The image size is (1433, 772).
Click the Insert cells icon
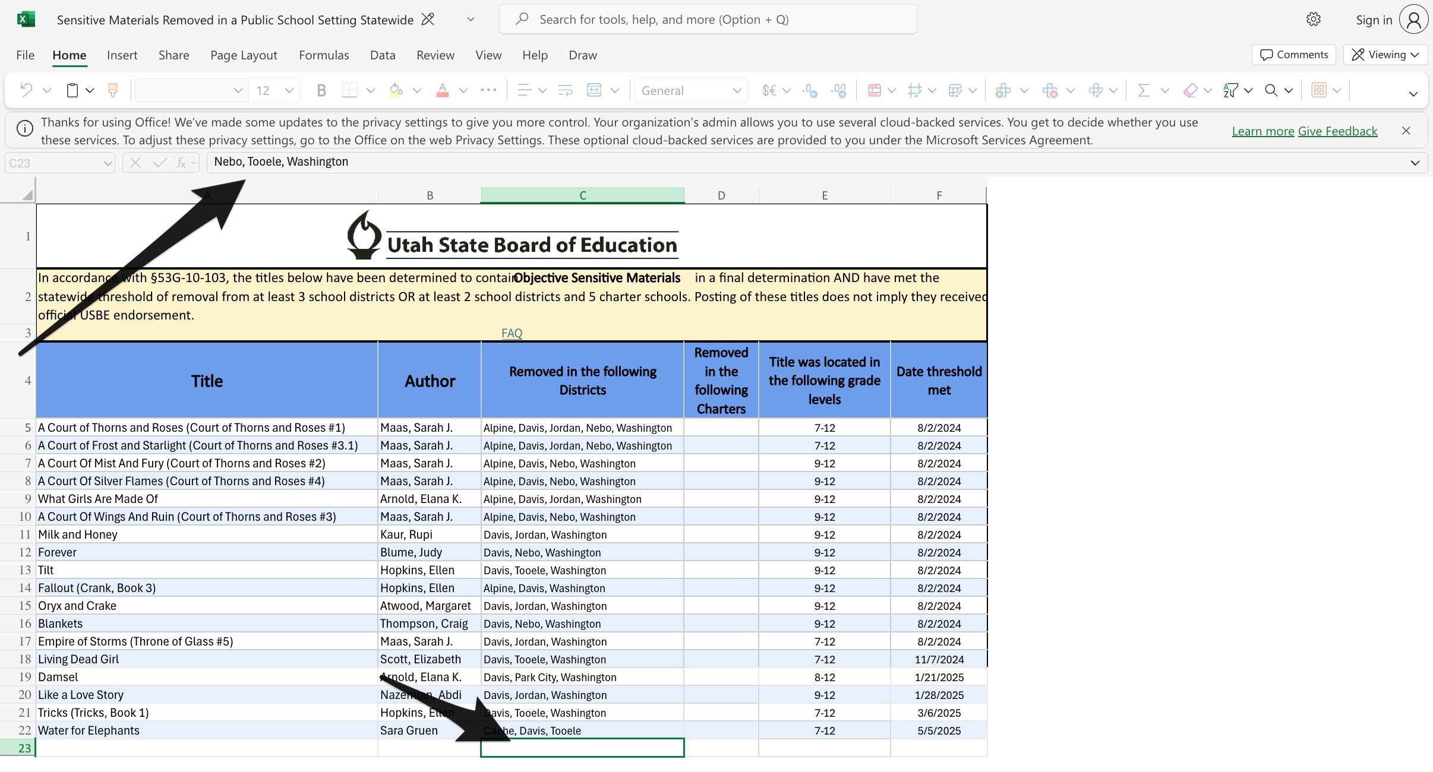1003,90
